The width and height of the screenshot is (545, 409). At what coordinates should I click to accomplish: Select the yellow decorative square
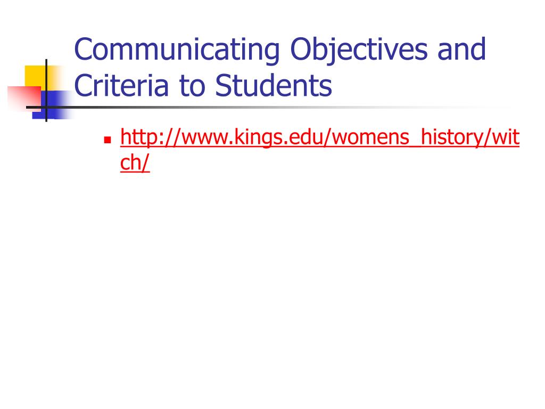point(36,76)
